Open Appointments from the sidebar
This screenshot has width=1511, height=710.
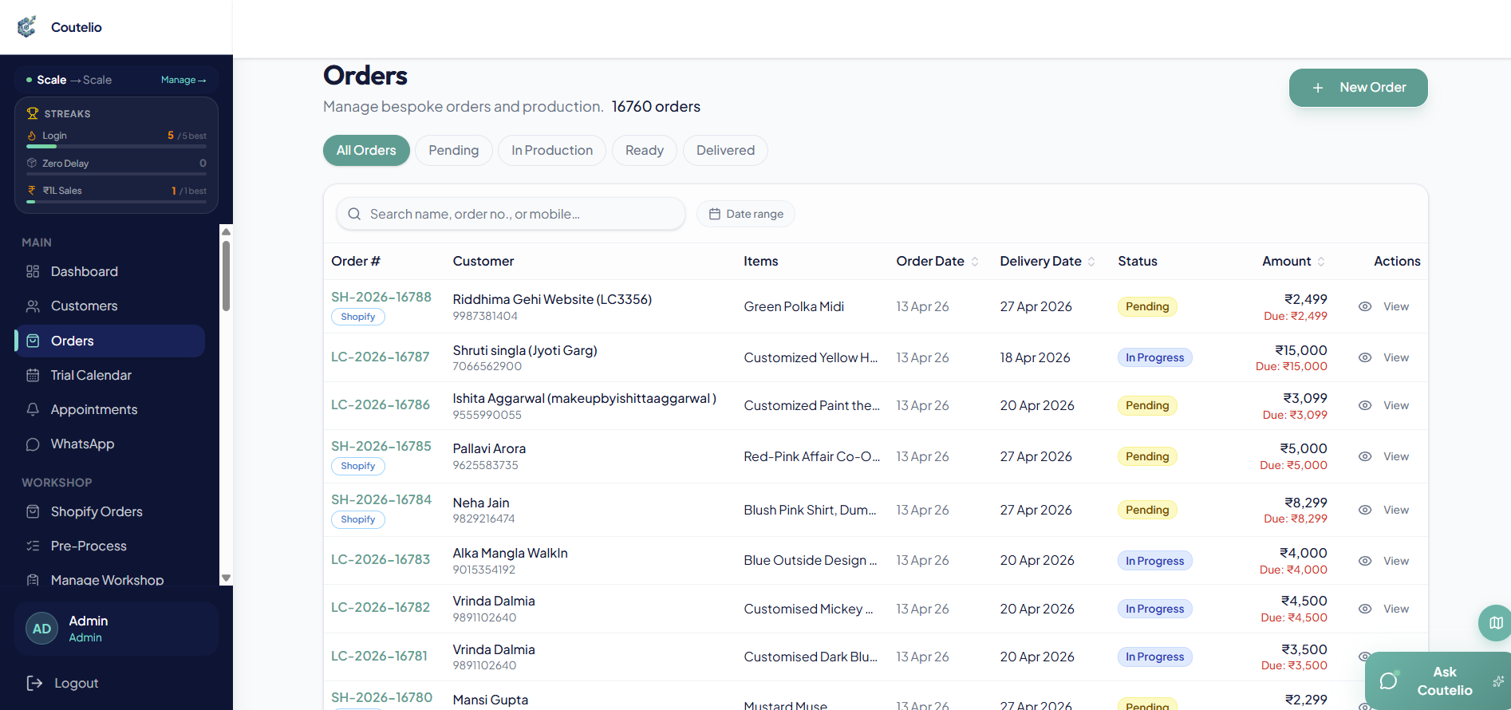[93, 409]
